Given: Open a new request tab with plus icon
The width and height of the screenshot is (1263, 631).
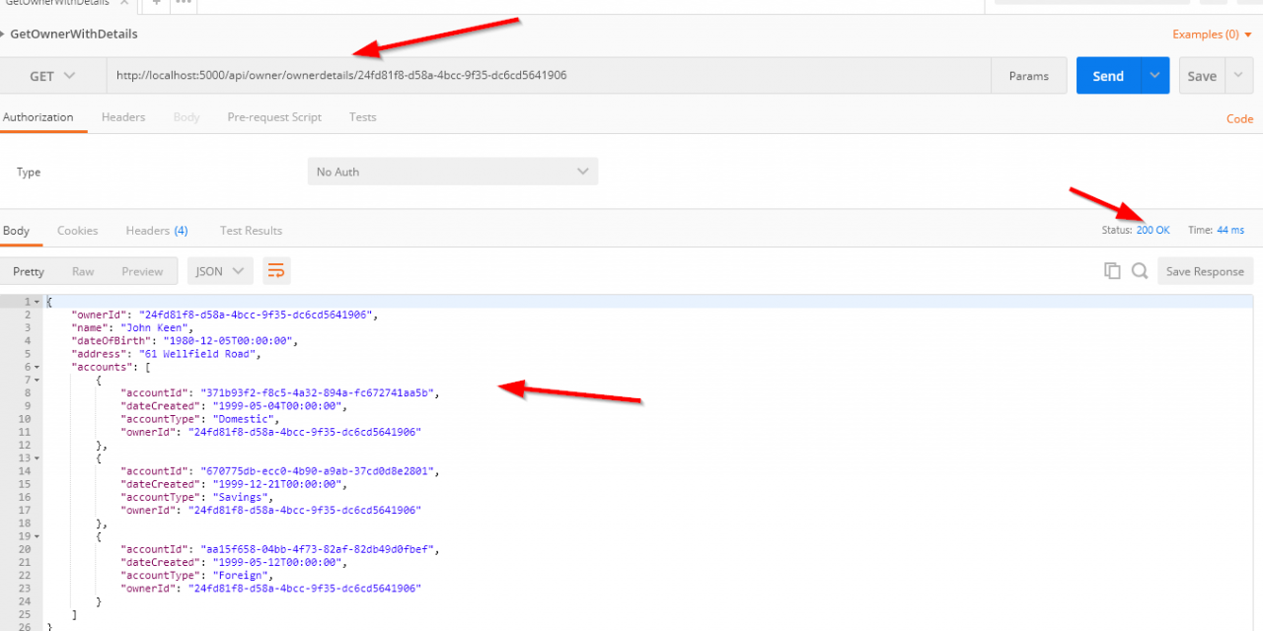Looking at the screenshot, I should [x=156, y=3].
